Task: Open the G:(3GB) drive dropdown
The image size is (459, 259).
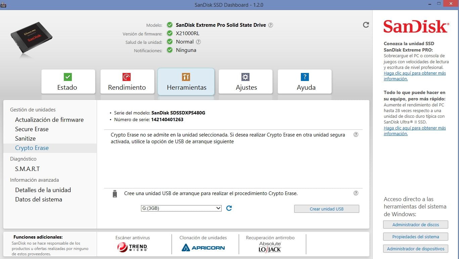Action: pyautogui.click(x=181, y=208)
